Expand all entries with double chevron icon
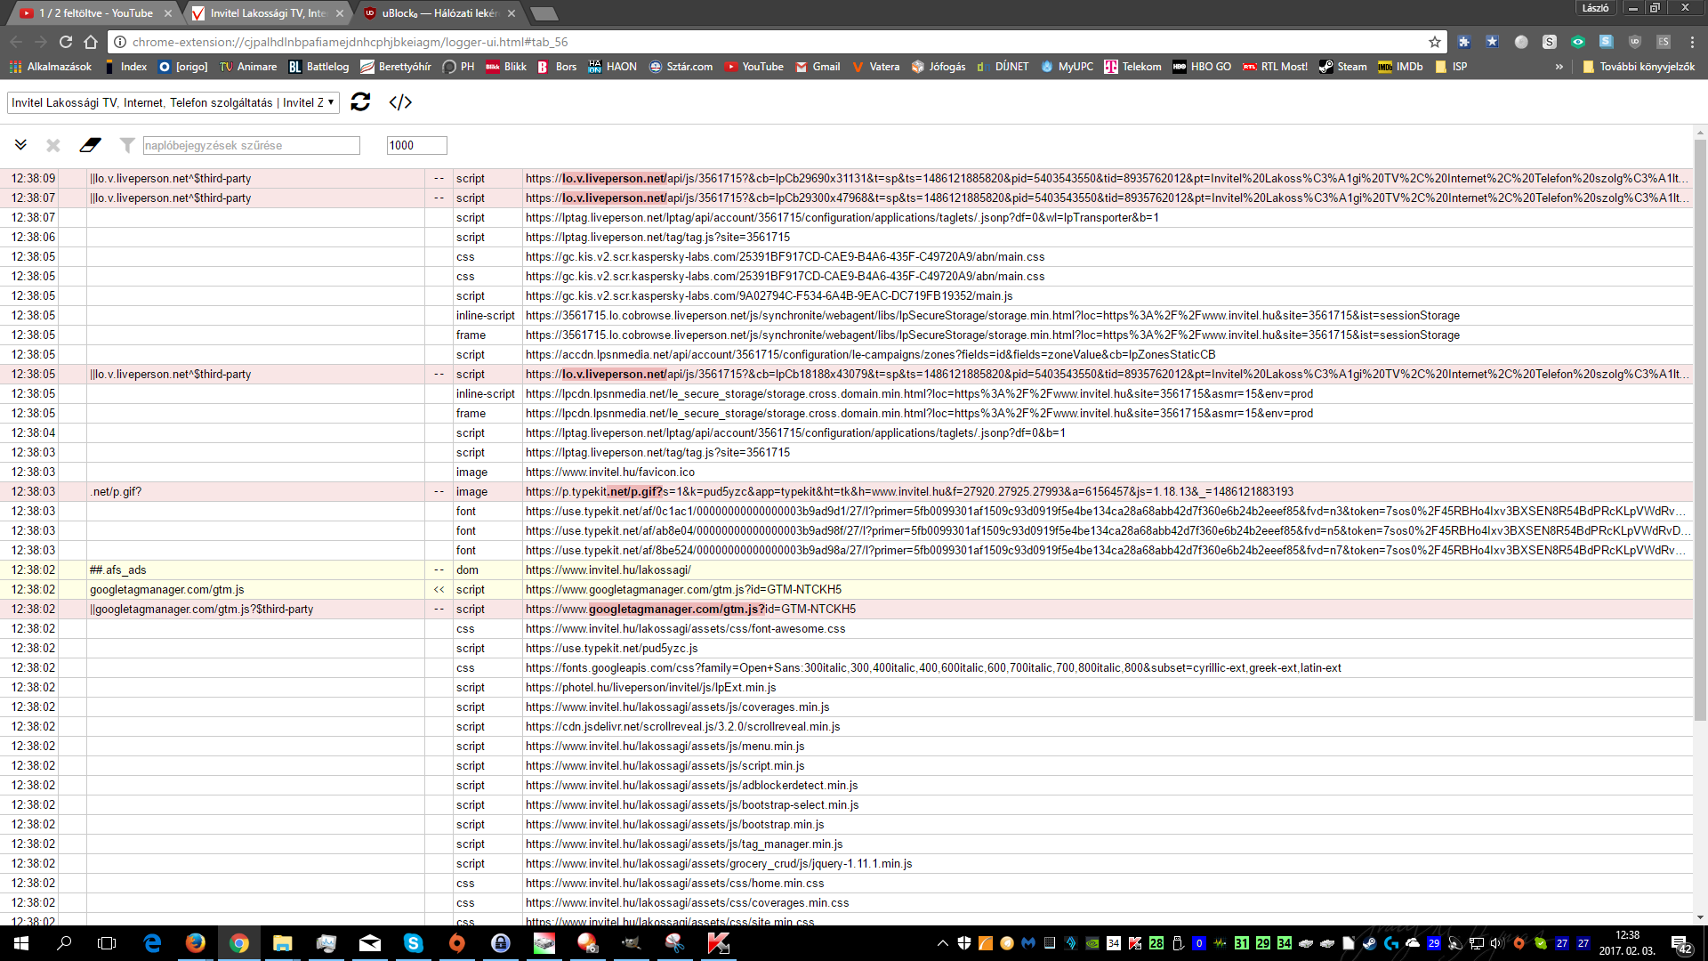Screen dimensions: 1708x961 [x=20, y=145]
